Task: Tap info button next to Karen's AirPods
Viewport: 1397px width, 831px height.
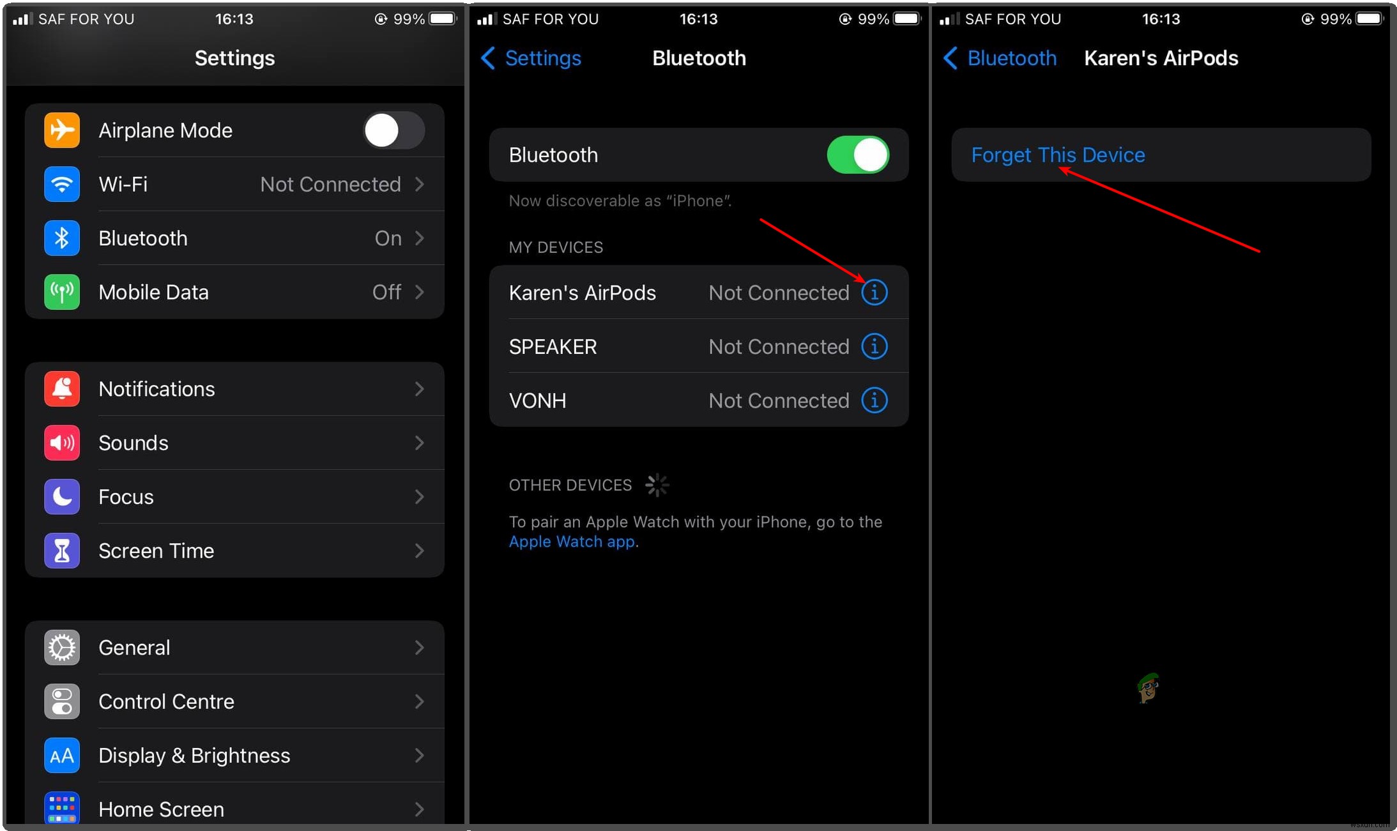Action: [x=874, y=293]
